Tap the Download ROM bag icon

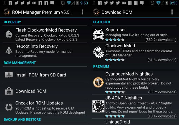(9, 91)
